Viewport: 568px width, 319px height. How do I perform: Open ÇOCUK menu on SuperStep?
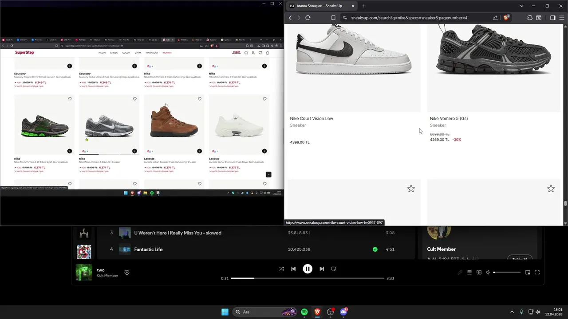(126, 53)
